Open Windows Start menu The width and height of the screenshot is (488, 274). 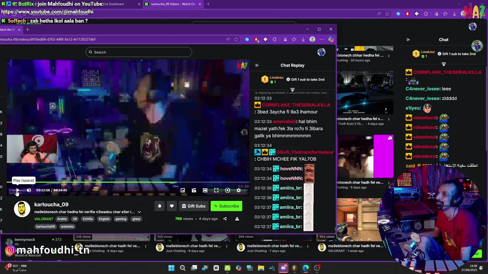(171, 268)
